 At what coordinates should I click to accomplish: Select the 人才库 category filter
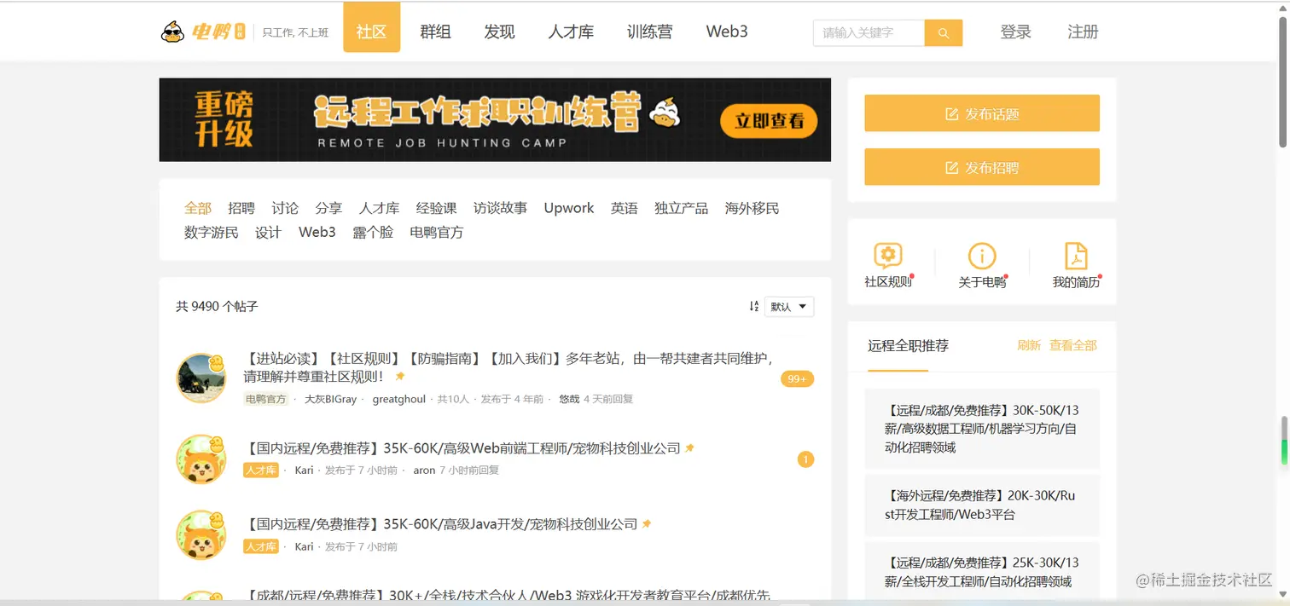(x=379, y=208)
